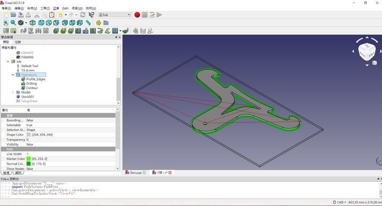
Task: Open the Draw Style dropdown arrow
Action: point(26,23)
